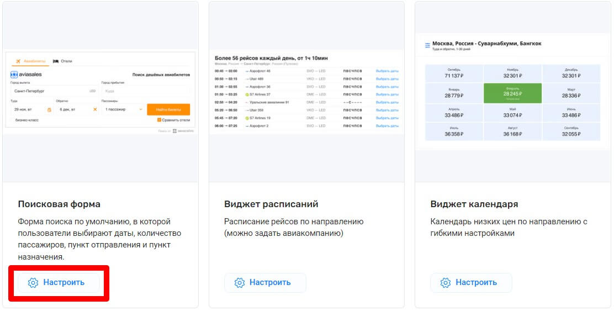Click the aviasales logo in the search form

click(x=27, y=75)
